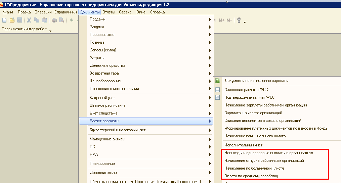This screenshot has width=341, height=183.
Task: Click the New document toolbar icon
Action: click(4, 20)
